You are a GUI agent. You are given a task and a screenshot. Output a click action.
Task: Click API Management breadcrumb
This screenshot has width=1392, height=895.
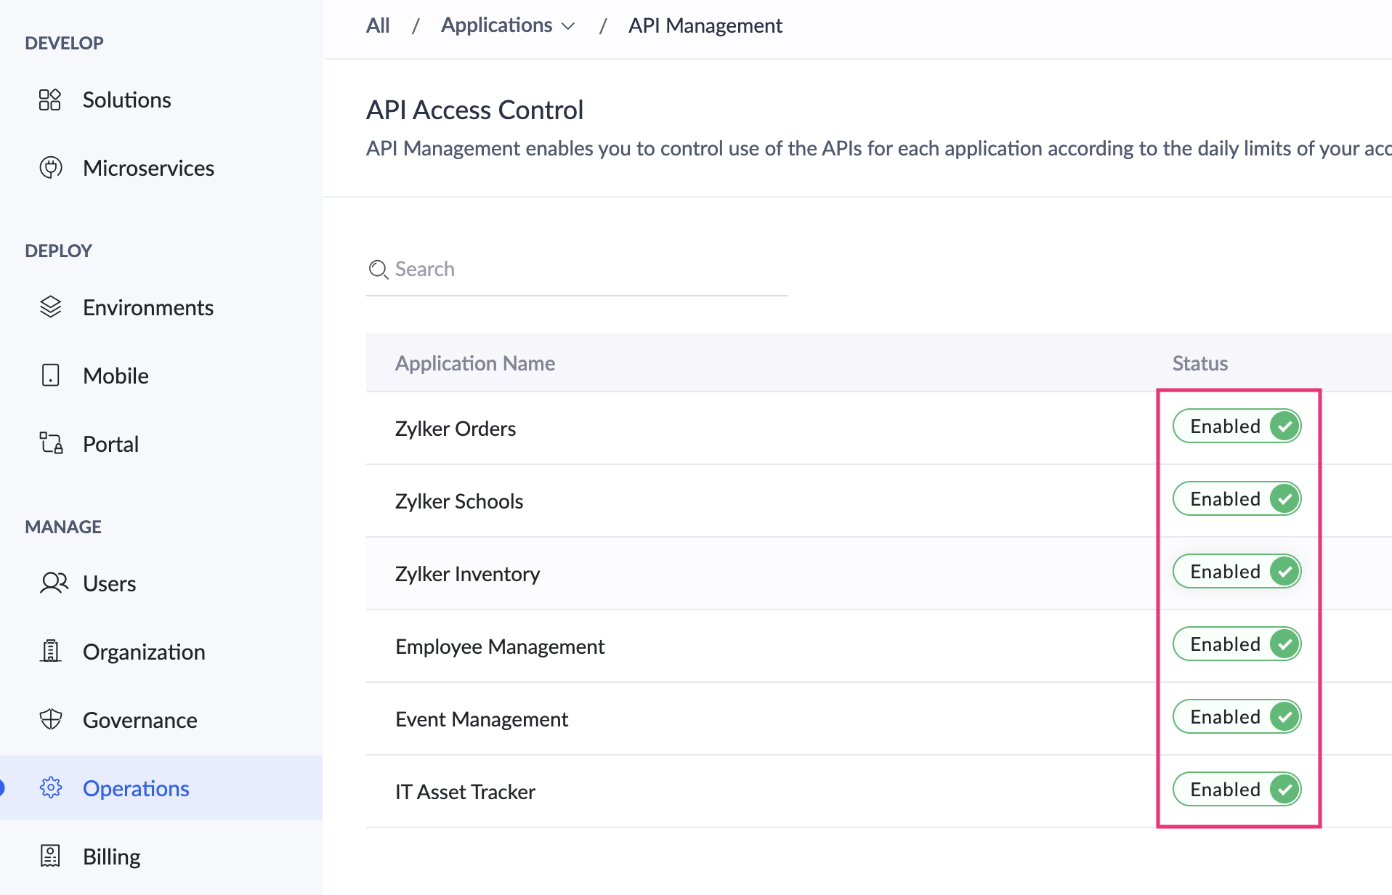(705, 25)
